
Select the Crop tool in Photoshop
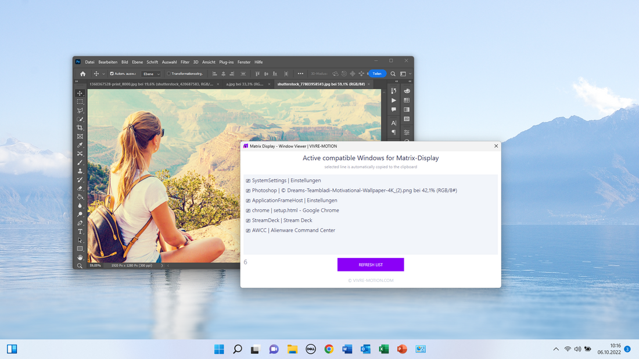[80, 128]
